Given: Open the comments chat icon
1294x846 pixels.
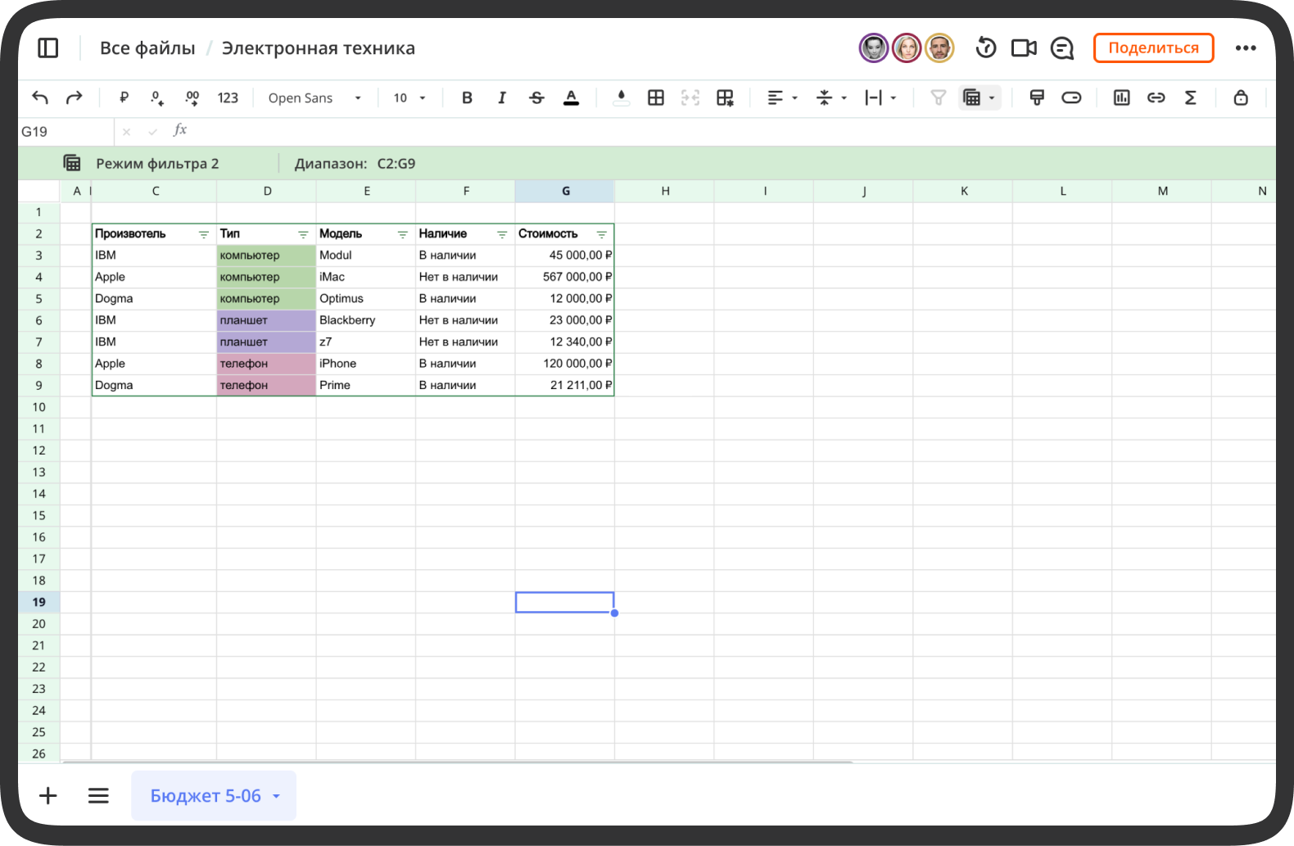Looking at the screenshot, I should tap(1062, 48).
